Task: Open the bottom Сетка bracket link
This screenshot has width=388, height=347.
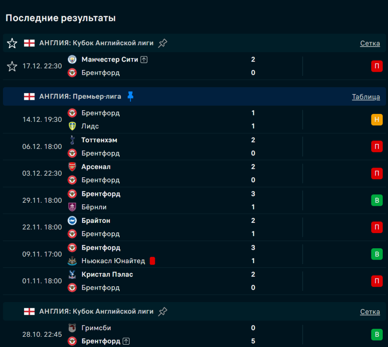Action: (x=370, y=312)
